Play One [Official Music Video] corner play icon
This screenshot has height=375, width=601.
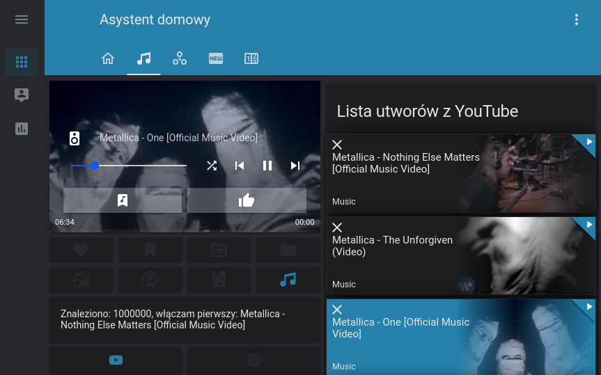coord(588,307)
